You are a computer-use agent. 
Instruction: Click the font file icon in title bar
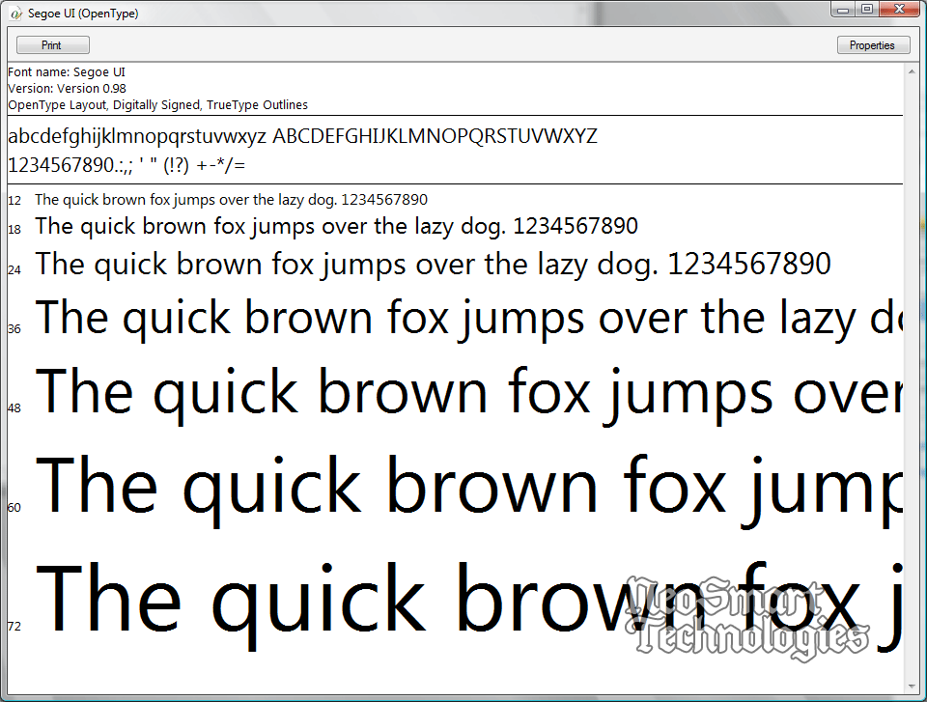pyautogui.click(x=16, y=14)
